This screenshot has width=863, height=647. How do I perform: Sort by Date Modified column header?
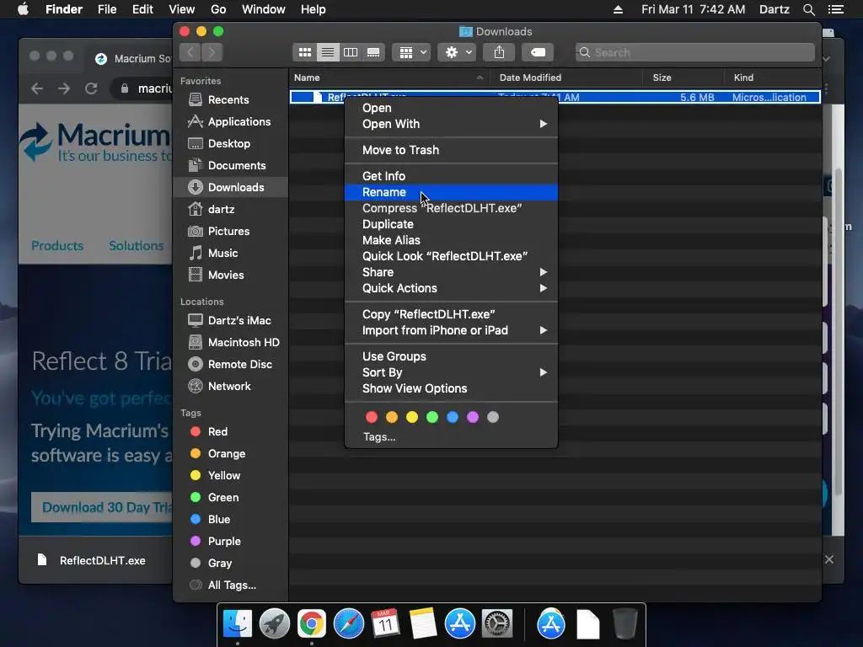tap(566, 78)
